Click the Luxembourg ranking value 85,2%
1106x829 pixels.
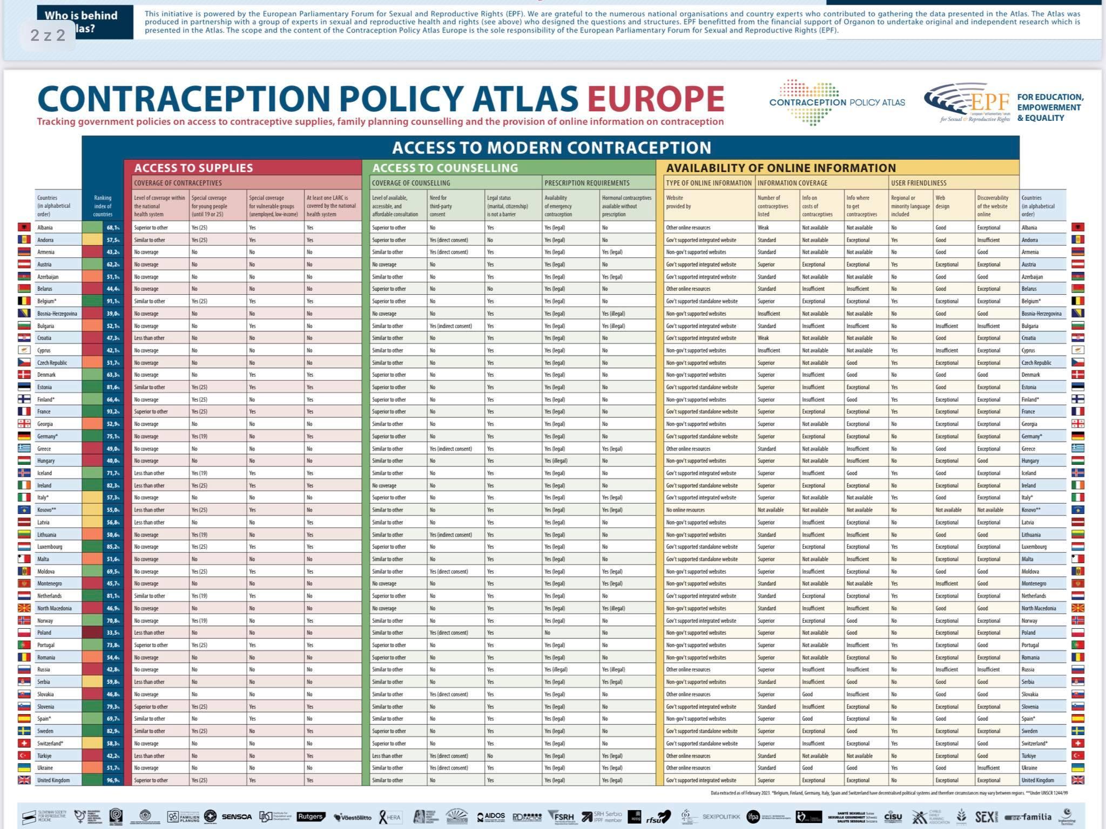(x=113, y=547)
